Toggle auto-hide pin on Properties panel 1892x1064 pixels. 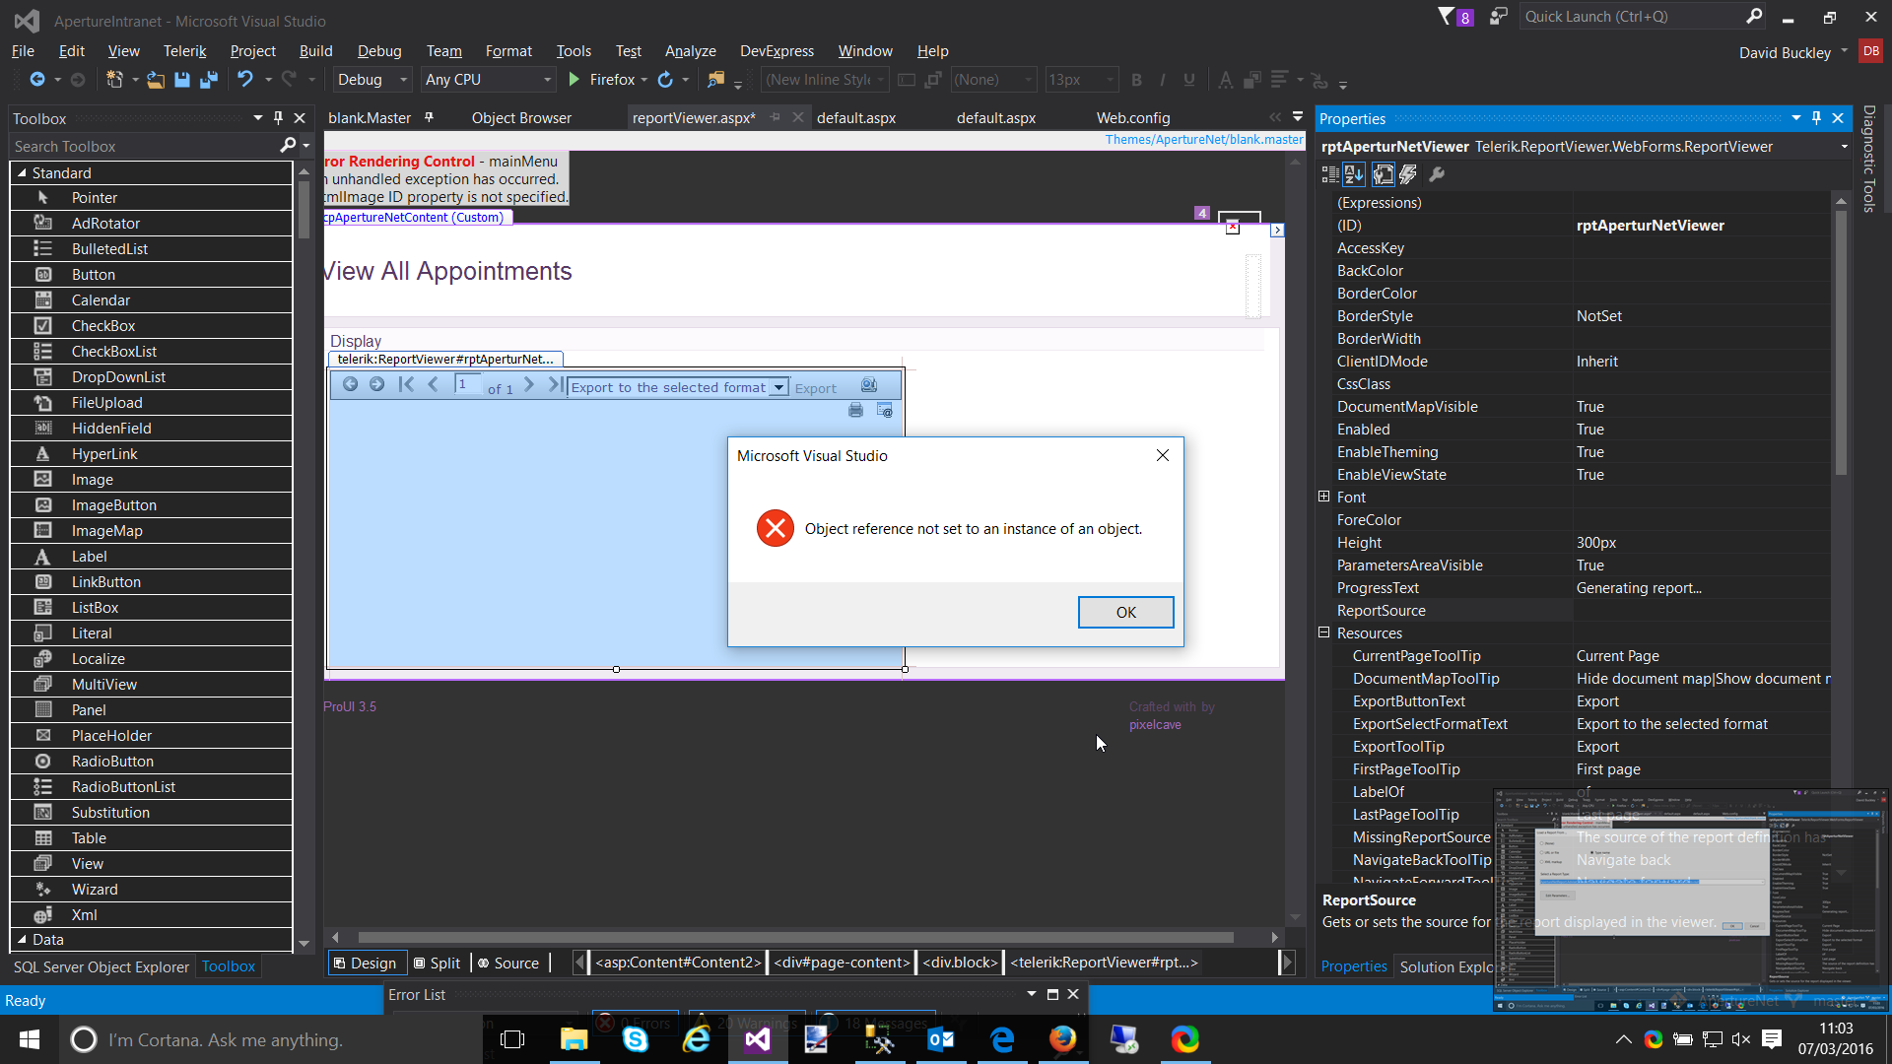coord(1816,118)
